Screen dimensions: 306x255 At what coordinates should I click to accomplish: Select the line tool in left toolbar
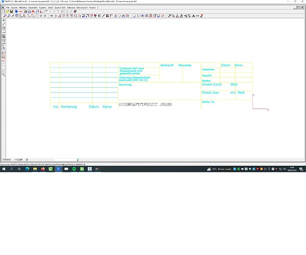click(x=4, y=24)
